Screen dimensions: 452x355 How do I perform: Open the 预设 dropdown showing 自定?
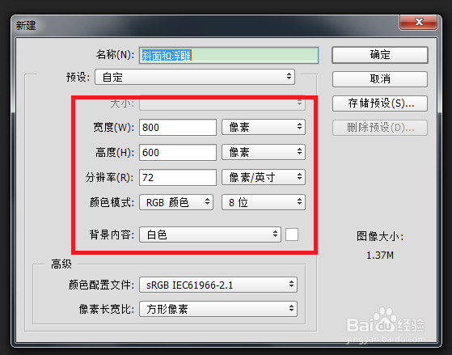point(195,77)
